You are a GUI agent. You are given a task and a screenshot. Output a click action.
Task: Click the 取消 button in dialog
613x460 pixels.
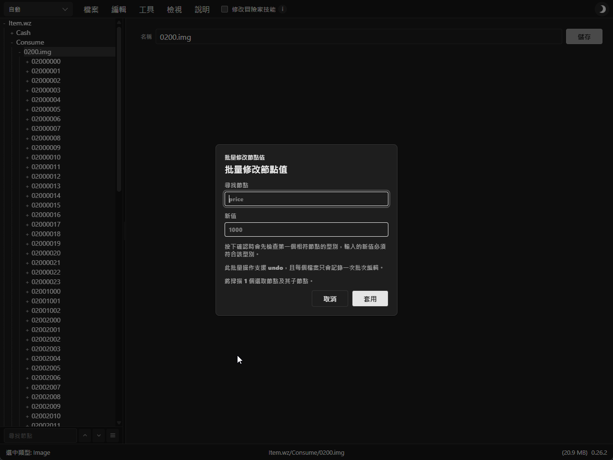(330, 299)
